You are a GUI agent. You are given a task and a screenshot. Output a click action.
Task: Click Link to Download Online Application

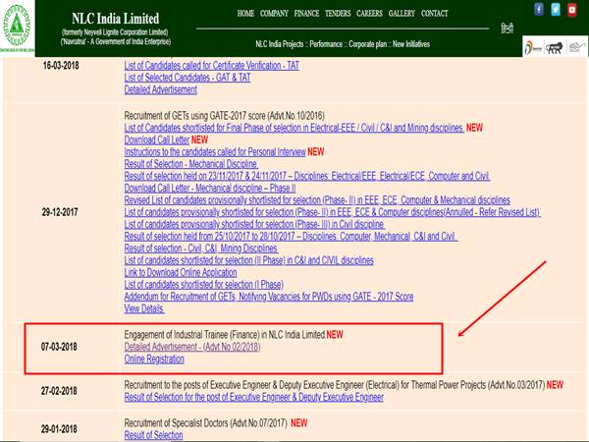click(181, 272)
